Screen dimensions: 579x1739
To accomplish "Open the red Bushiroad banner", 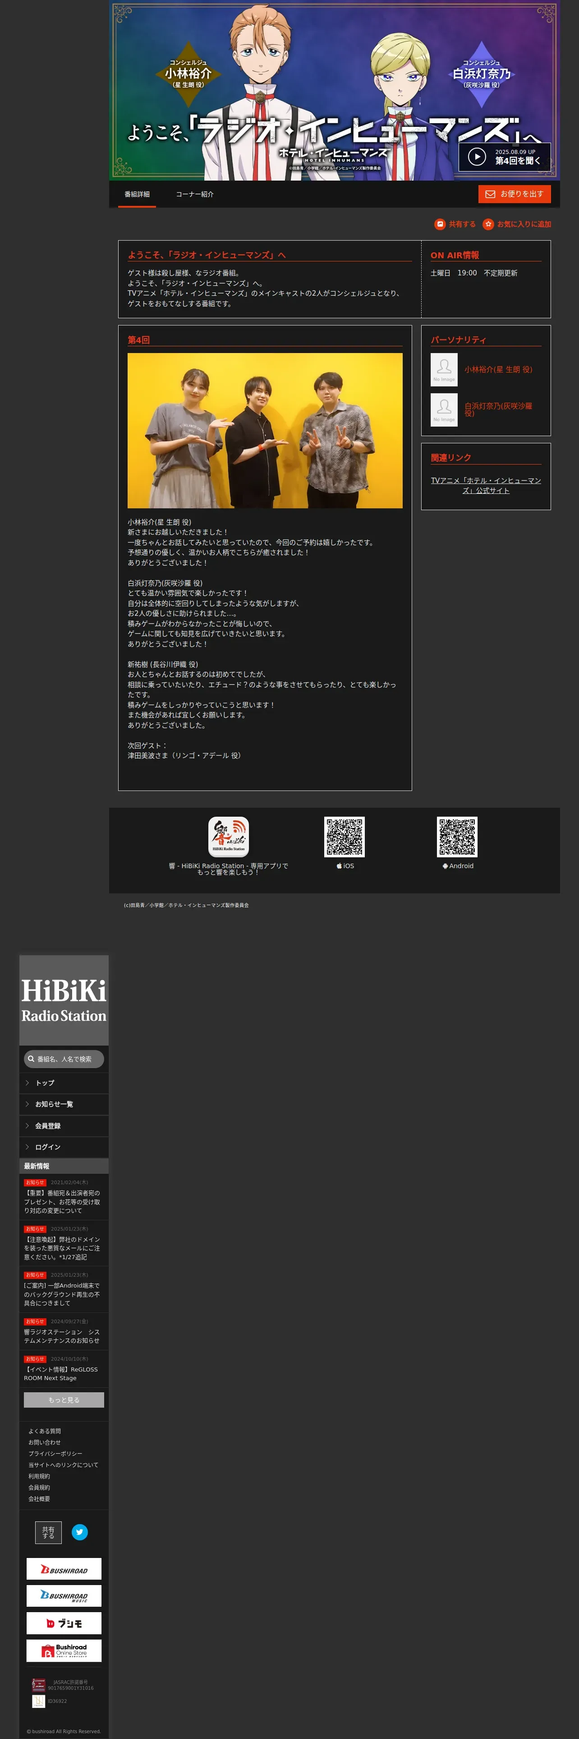I will (x=64, y=1569).
